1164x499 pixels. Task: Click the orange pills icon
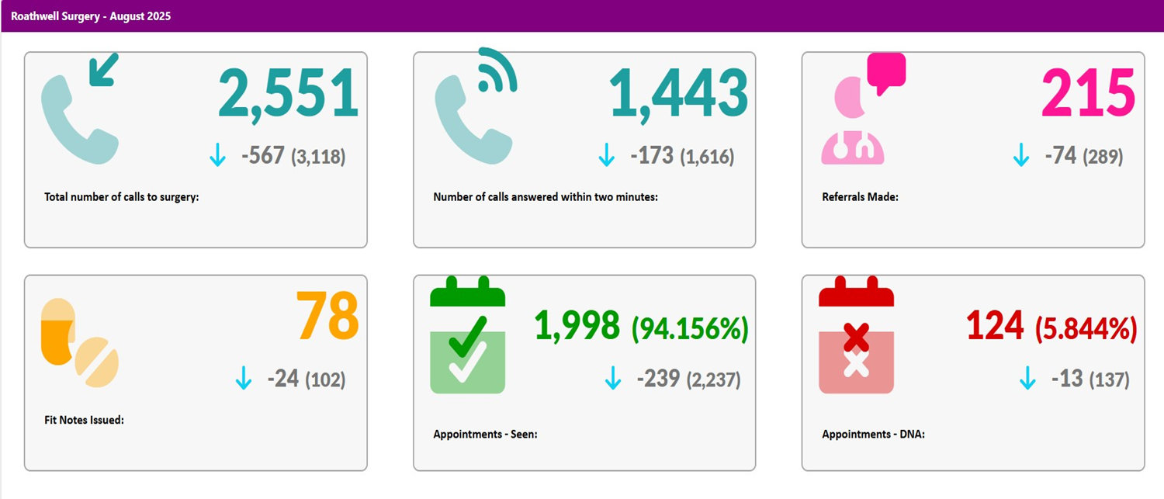click(x=79, y=341)
